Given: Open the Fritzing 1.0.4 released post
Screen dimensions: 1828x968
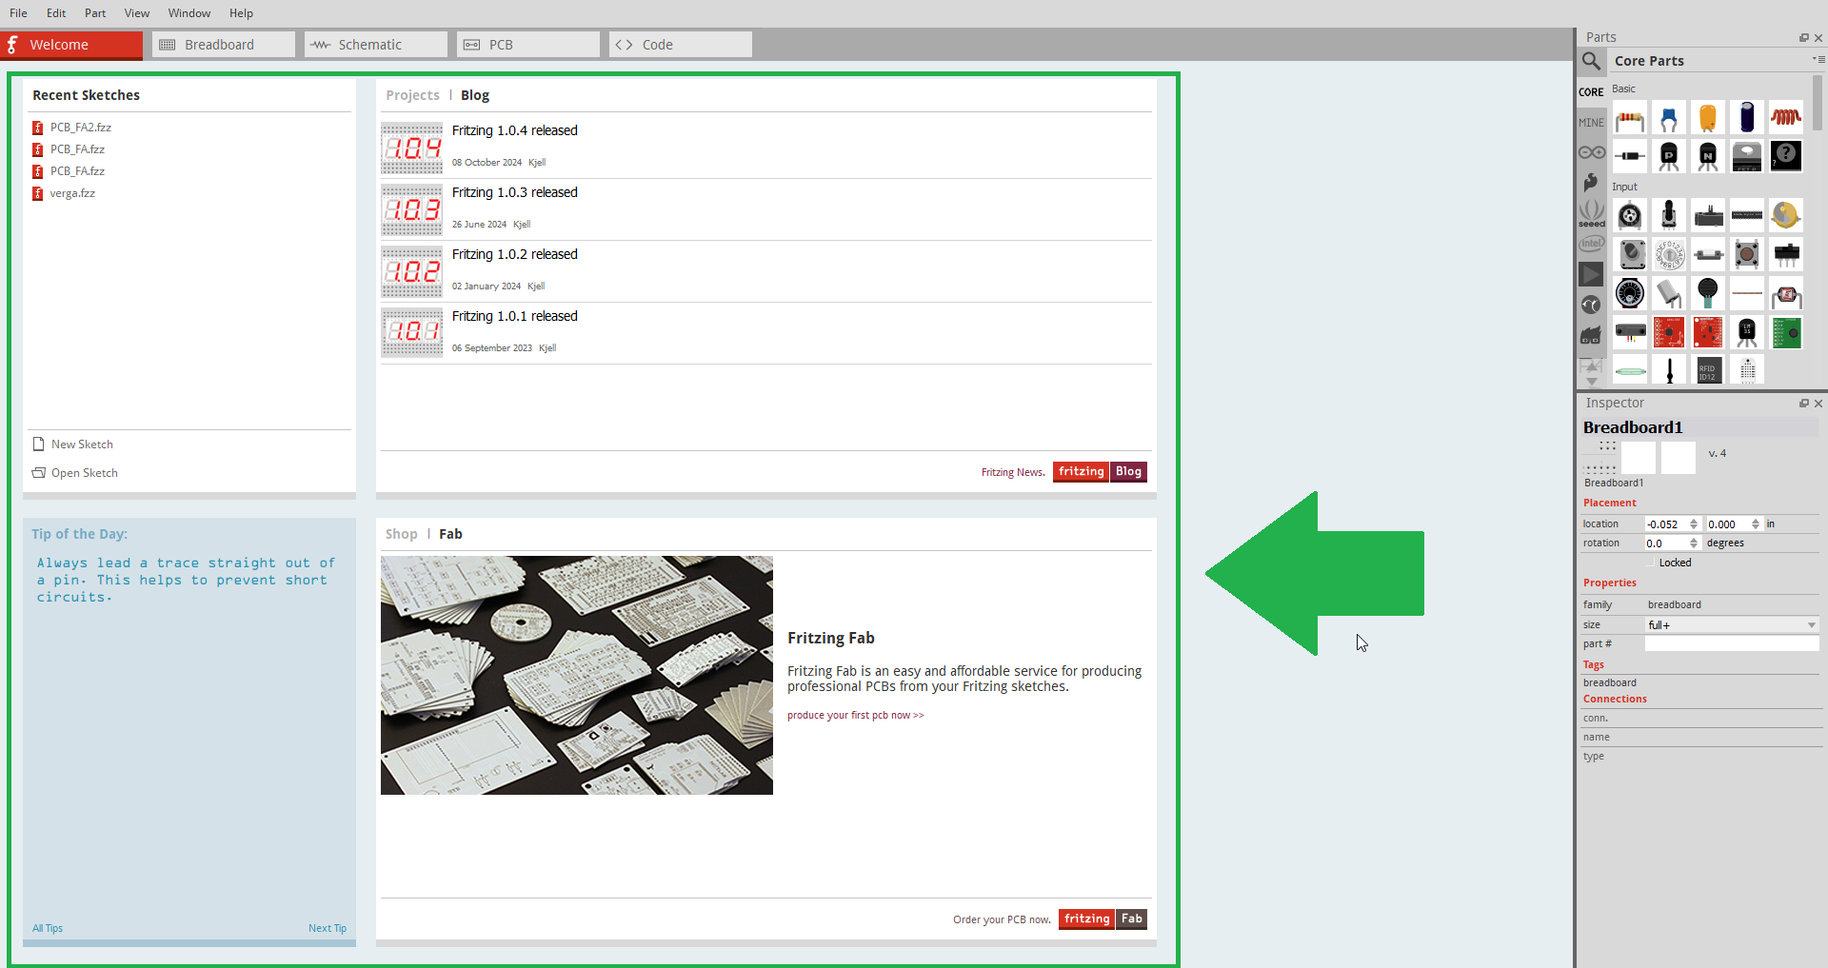Looking at the screenshot, I should click(x=515, y=130).
